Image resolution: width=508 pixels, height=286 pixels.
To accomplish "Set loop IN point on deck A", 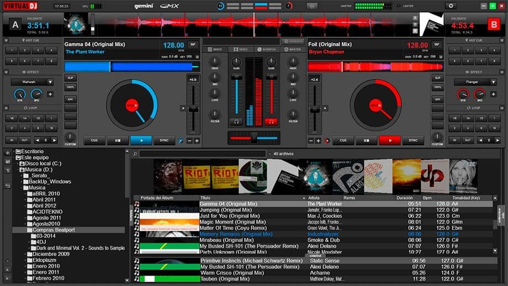I will [12, 140].
